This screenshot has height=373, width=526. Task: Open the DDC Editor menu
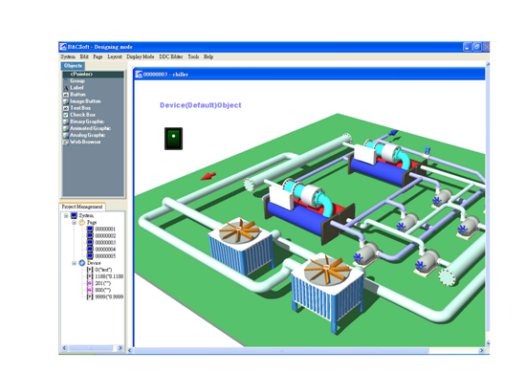tap(171, 56)
